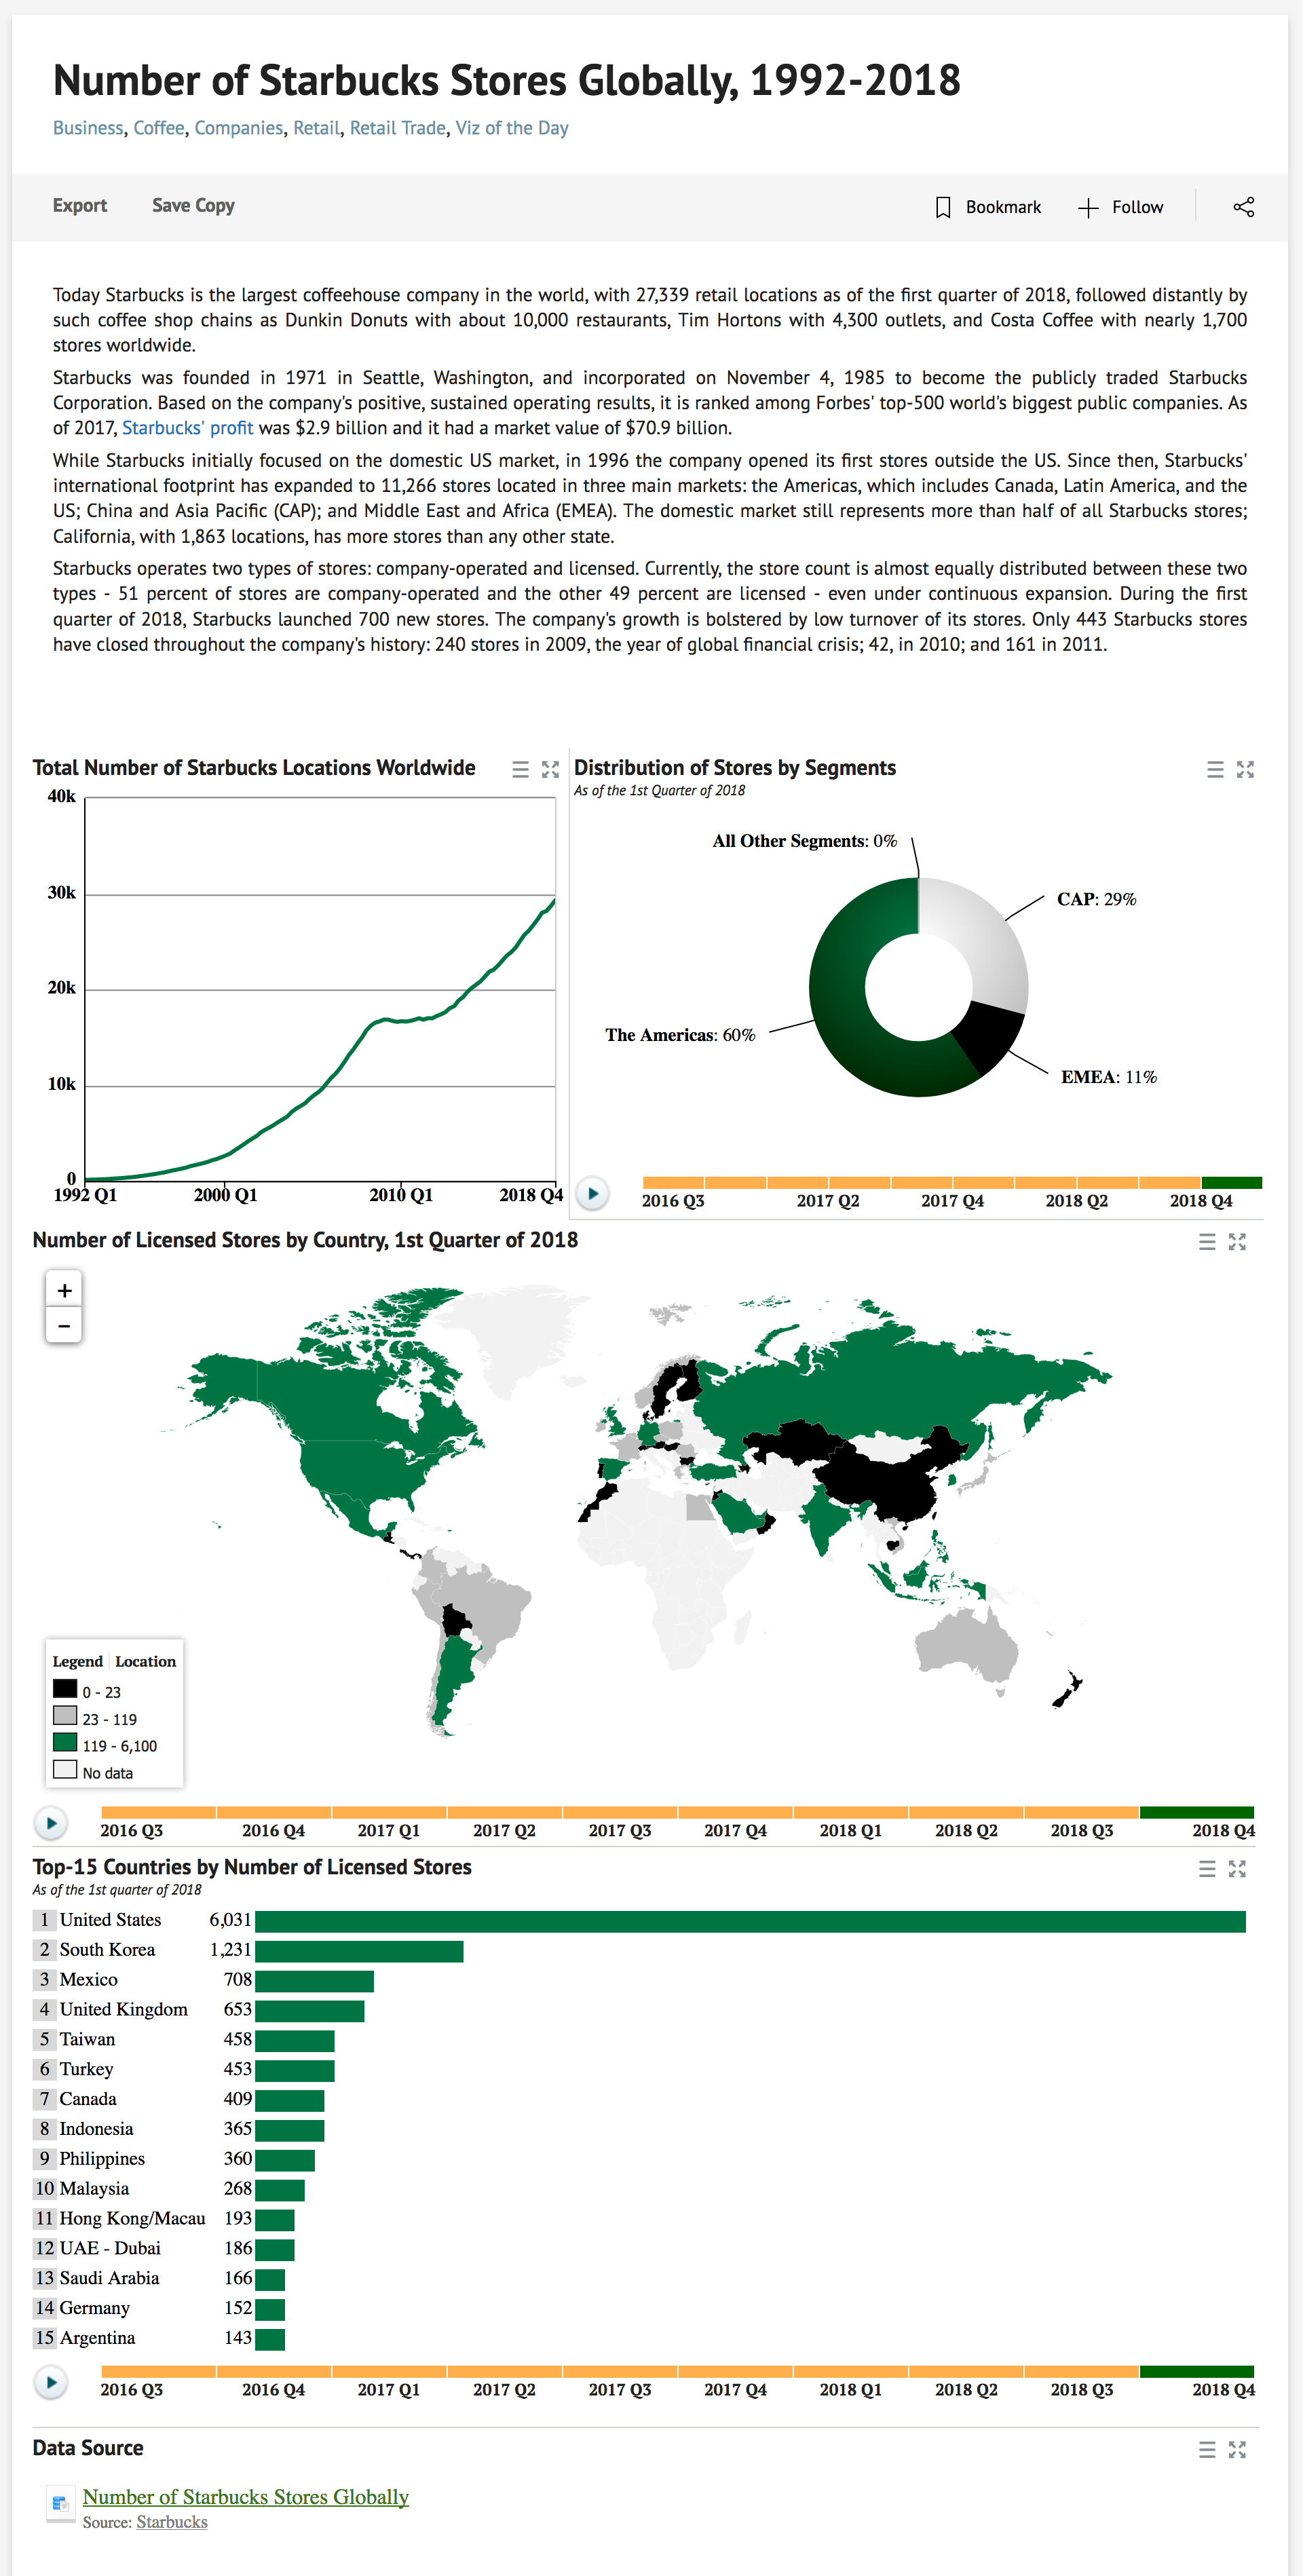Screen dimensions: 1303x2576
Task: Play the donut chart timeline animation
Action: point(593,1193)
